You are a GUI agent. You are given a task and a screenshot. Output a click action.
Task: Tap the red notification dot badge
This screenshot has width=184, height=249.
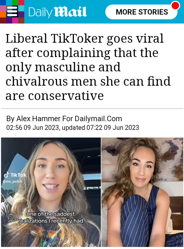(175, 5)
